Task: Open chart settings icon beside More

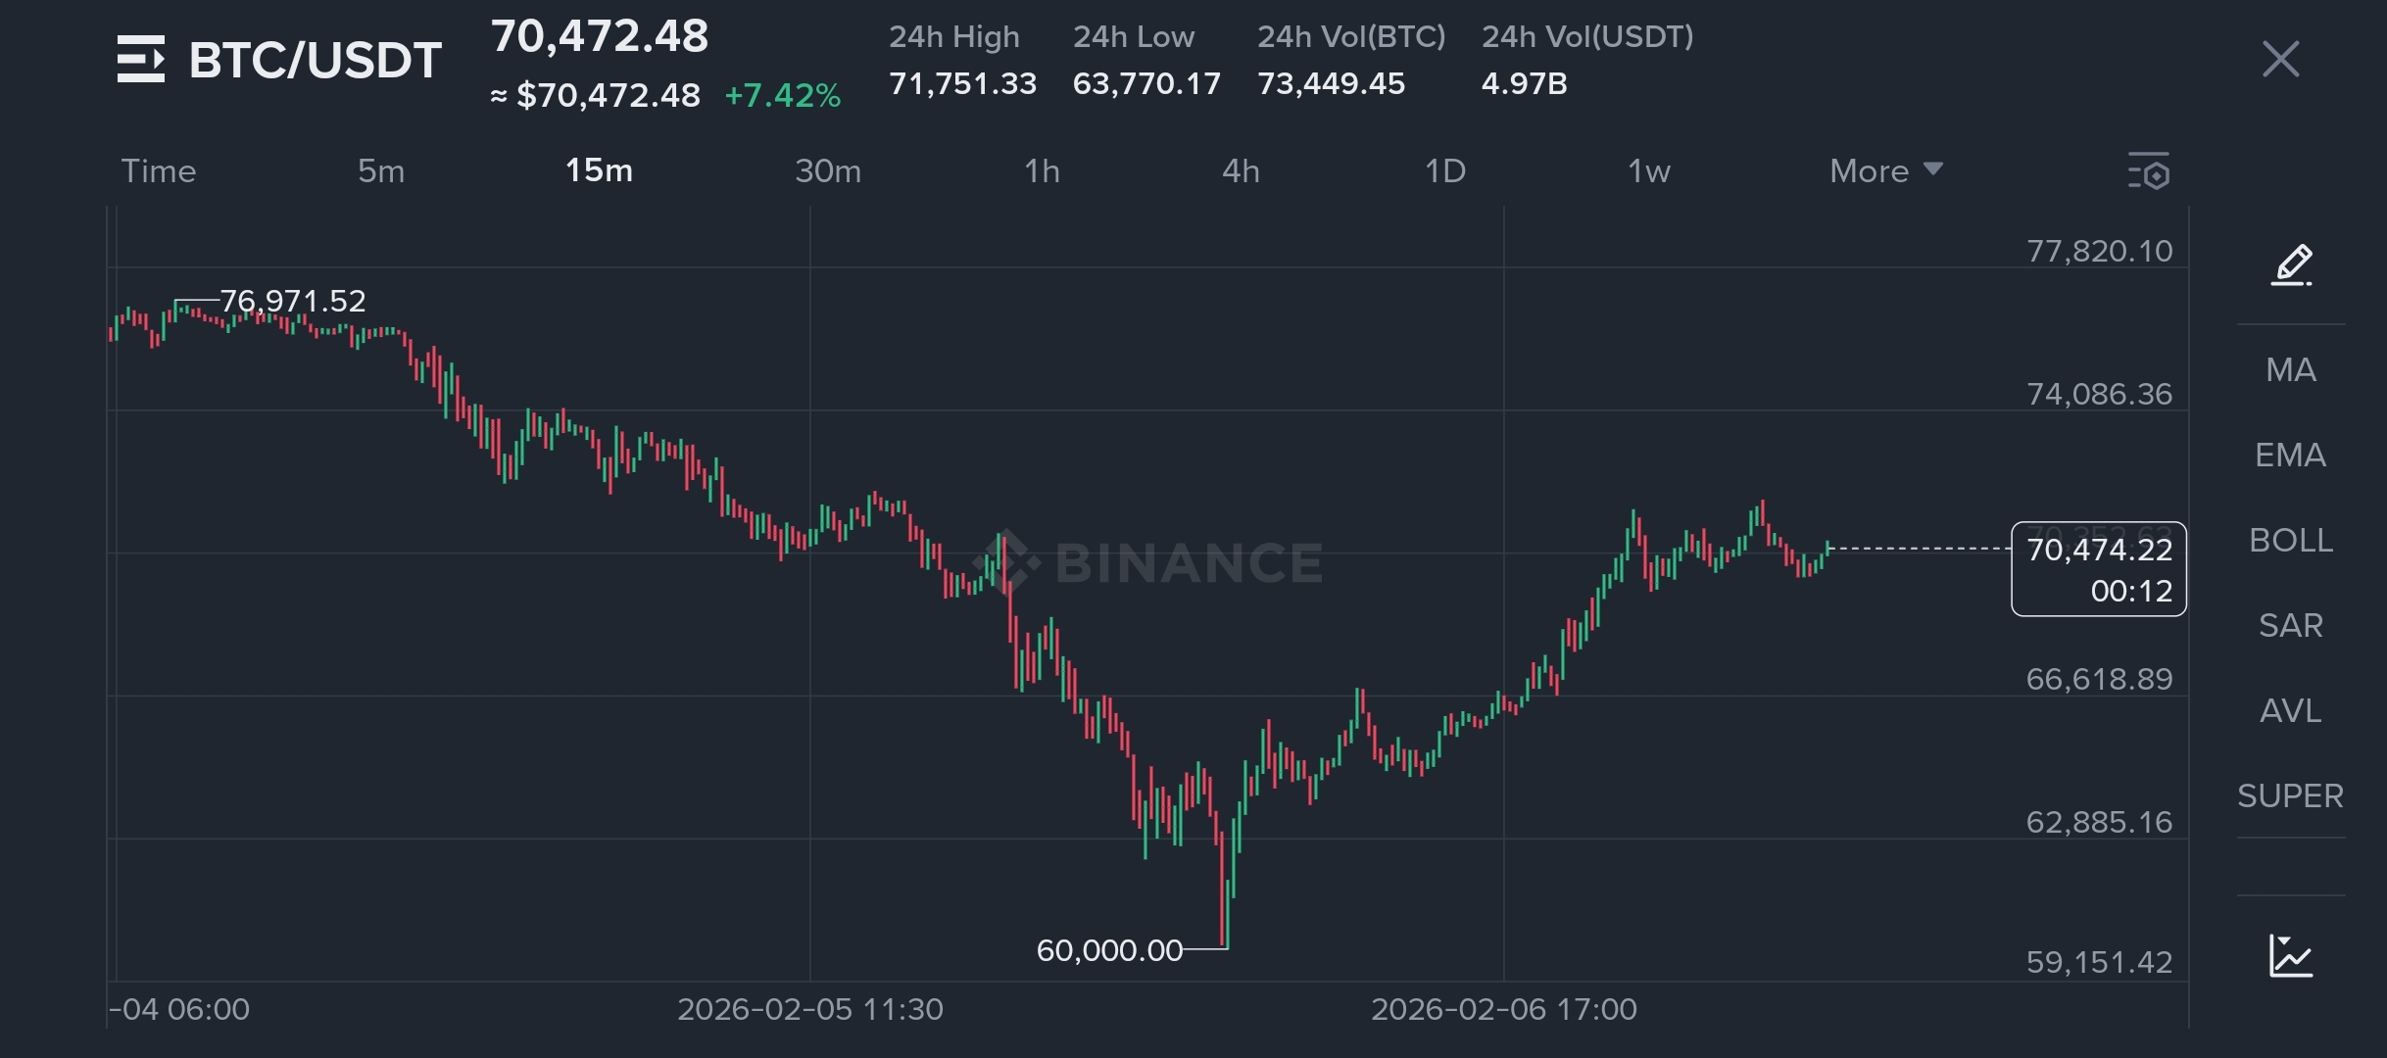Action: point(2149,171)
